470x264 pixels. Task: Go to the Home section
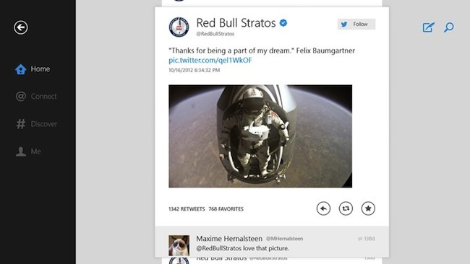click(x=33, y=69)
